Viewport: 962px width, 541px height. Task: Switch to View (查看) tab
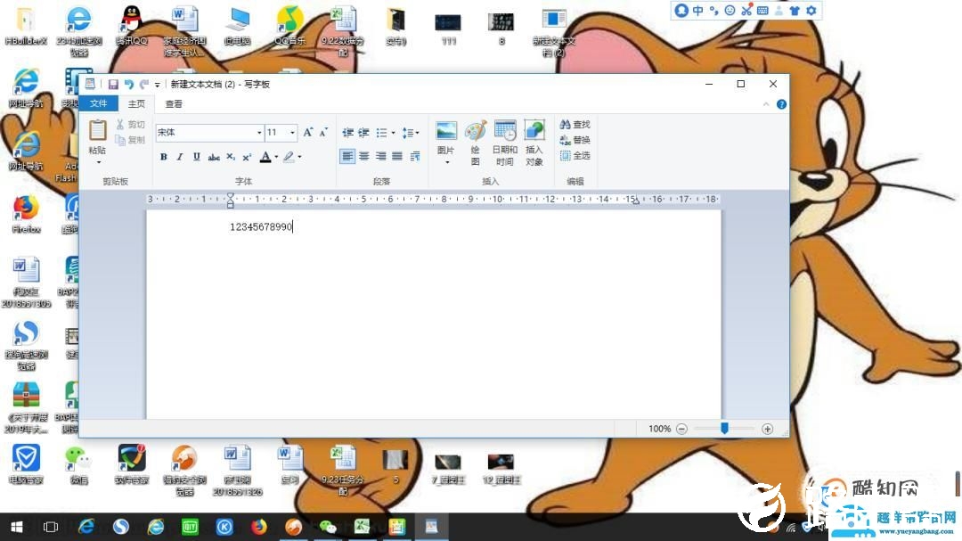pos(174,103)
